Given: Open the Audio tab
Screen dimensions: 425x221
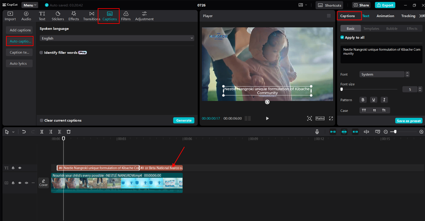Looking at the screenshot, I should pos(26,16).
